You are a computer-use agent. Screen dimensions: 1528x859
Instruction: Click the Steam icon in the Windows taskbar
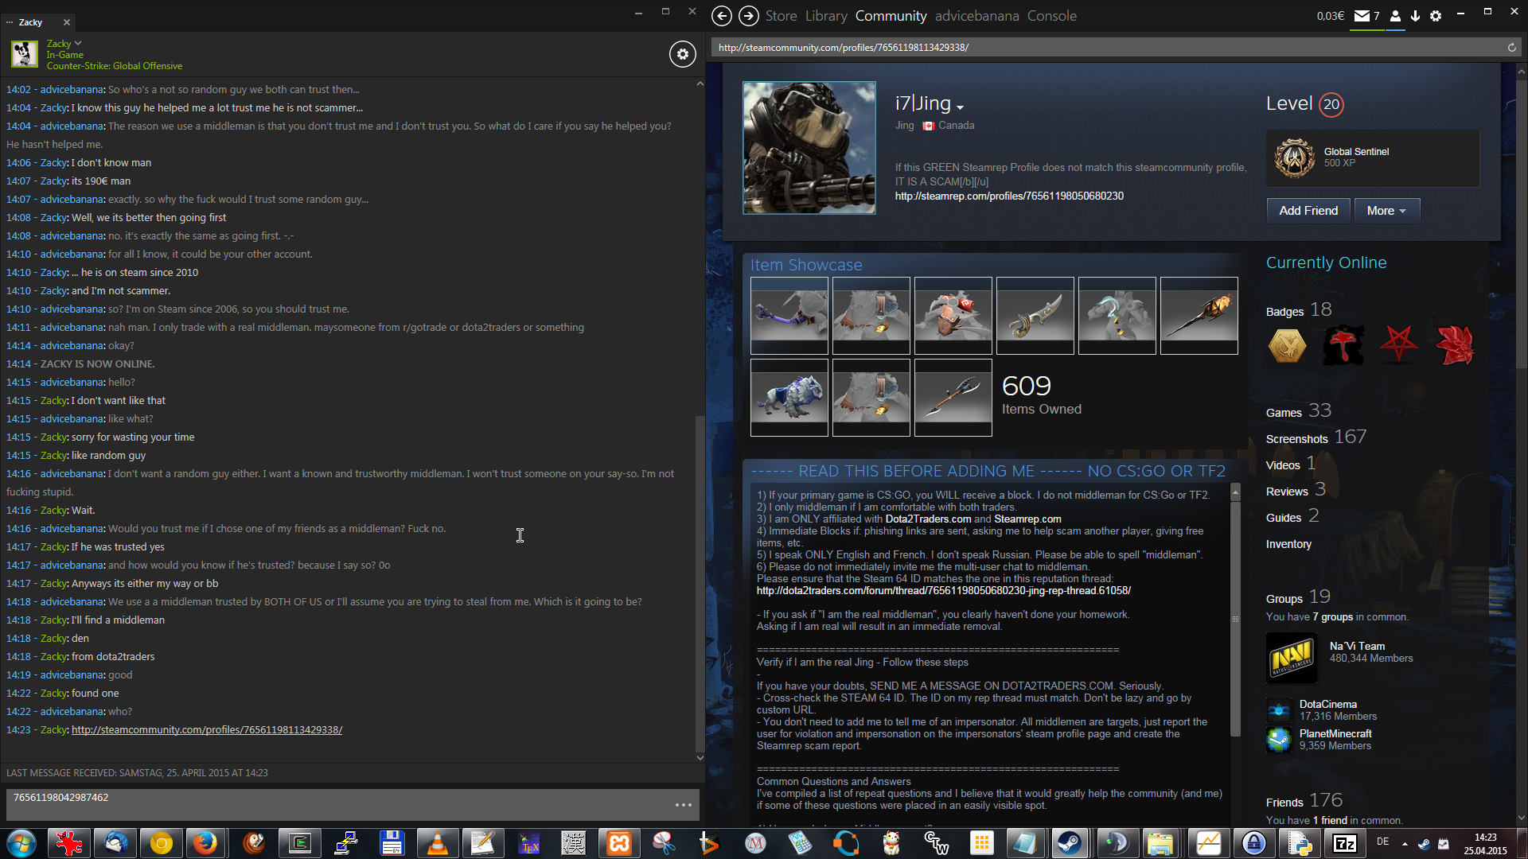pyautogui.click(x=1069, y=843)
